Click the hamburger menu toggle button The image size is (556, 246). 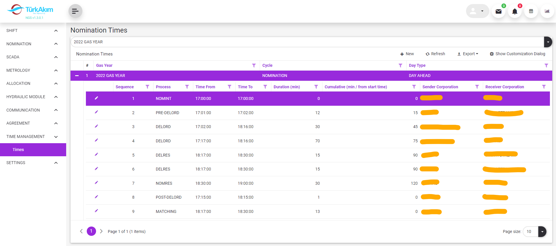pyautogui.click(x=75, y=11)
